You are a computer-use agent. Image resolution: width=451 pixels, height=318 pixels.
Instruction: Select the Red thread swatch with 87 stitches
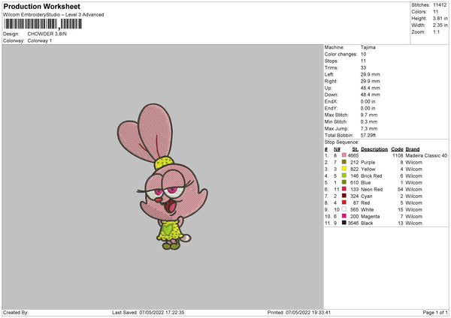(x=344, y=202)
